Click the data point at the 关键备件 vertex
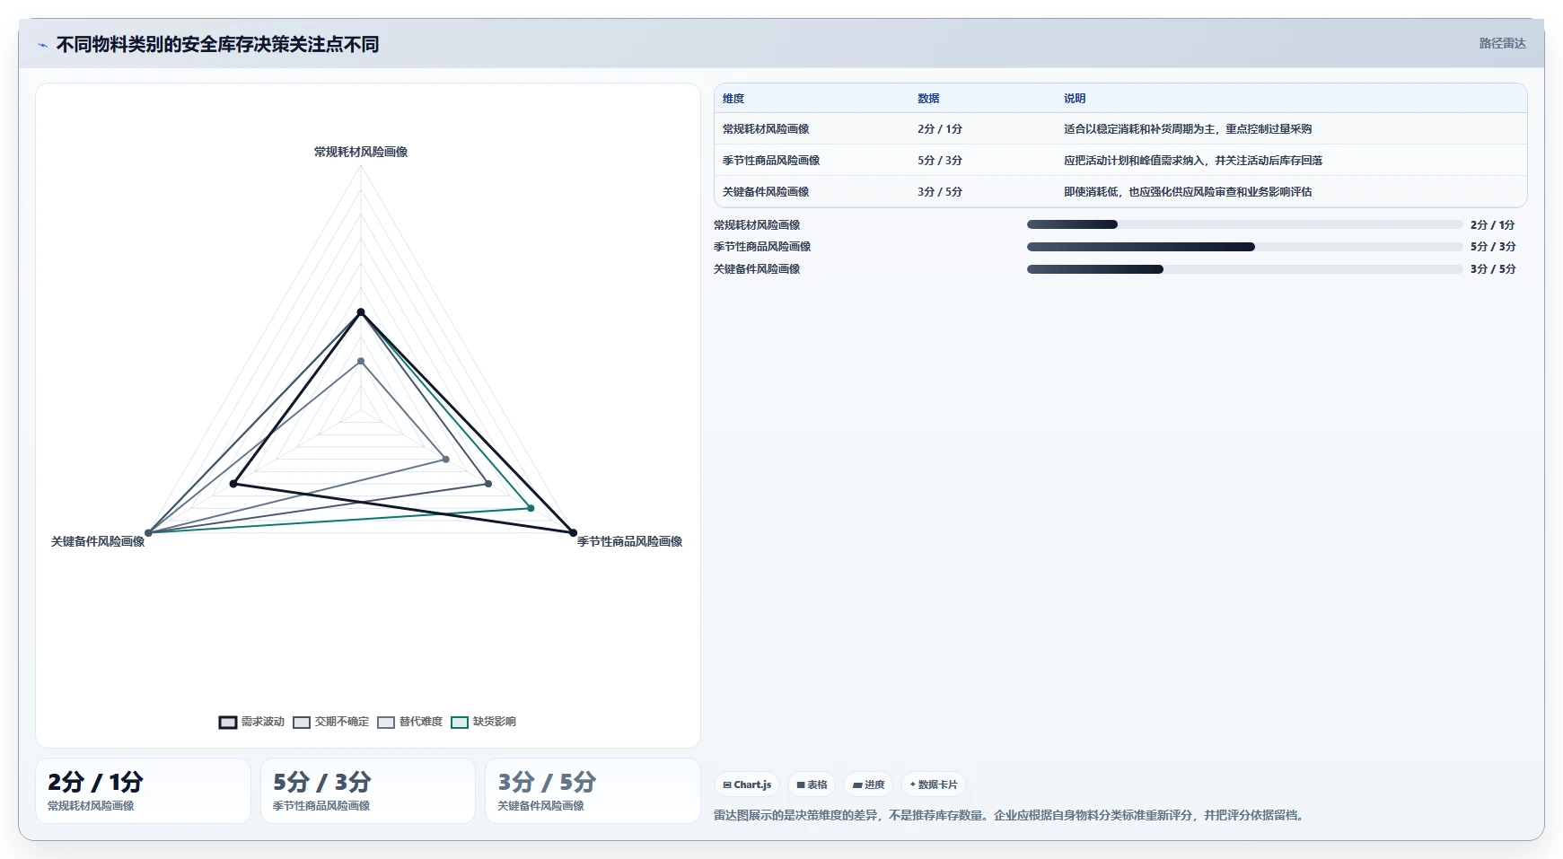The image size is (1563, 859). click(149, 533)
